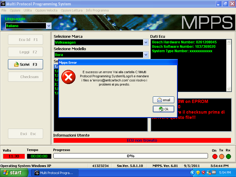236x177 pixels.
Task: Click the MPPS app icon in the title bar
Action: (3, 4)
